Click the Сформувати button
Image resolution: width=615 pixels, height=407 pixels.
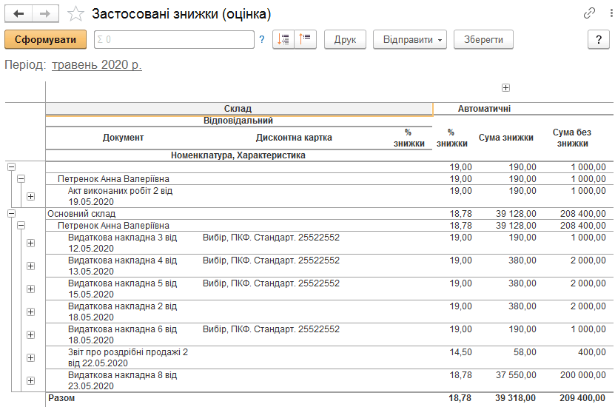[x=45, y=39]
